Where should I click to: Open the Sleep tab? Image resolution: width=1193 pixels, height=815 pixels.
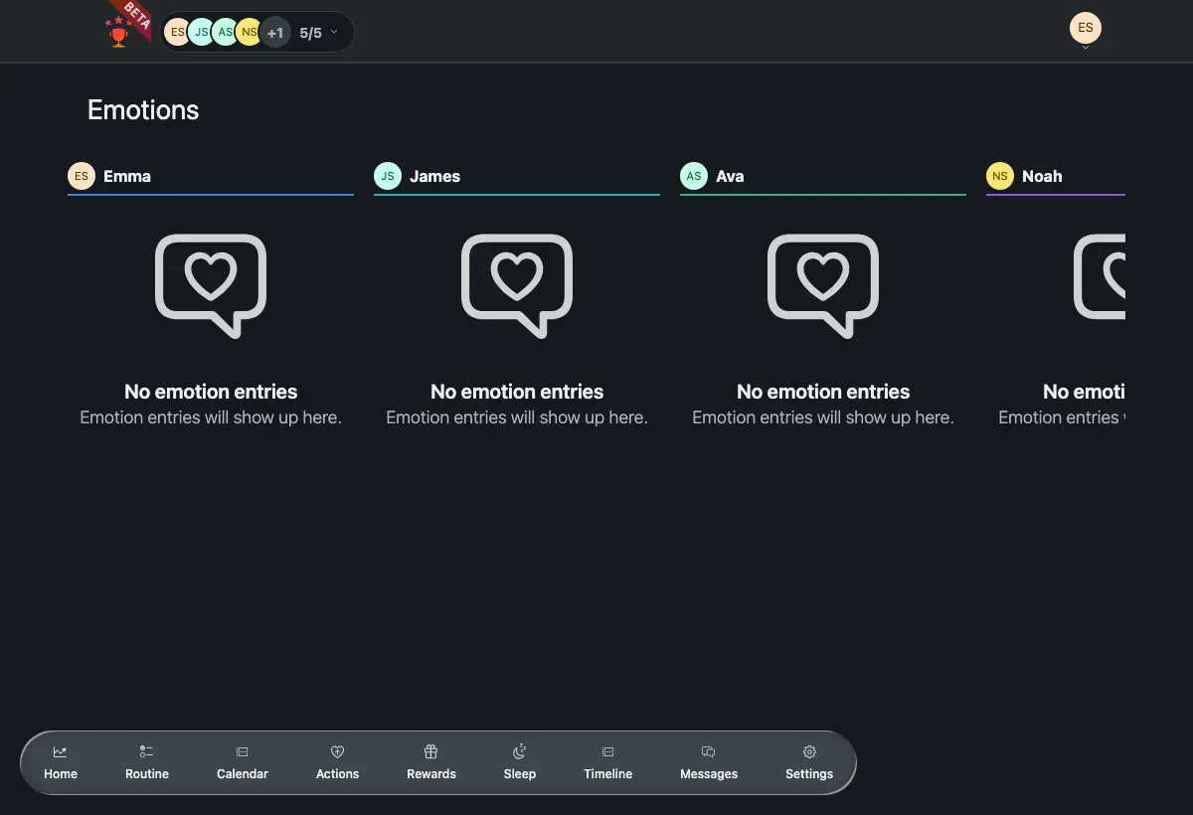click(519, 762)
